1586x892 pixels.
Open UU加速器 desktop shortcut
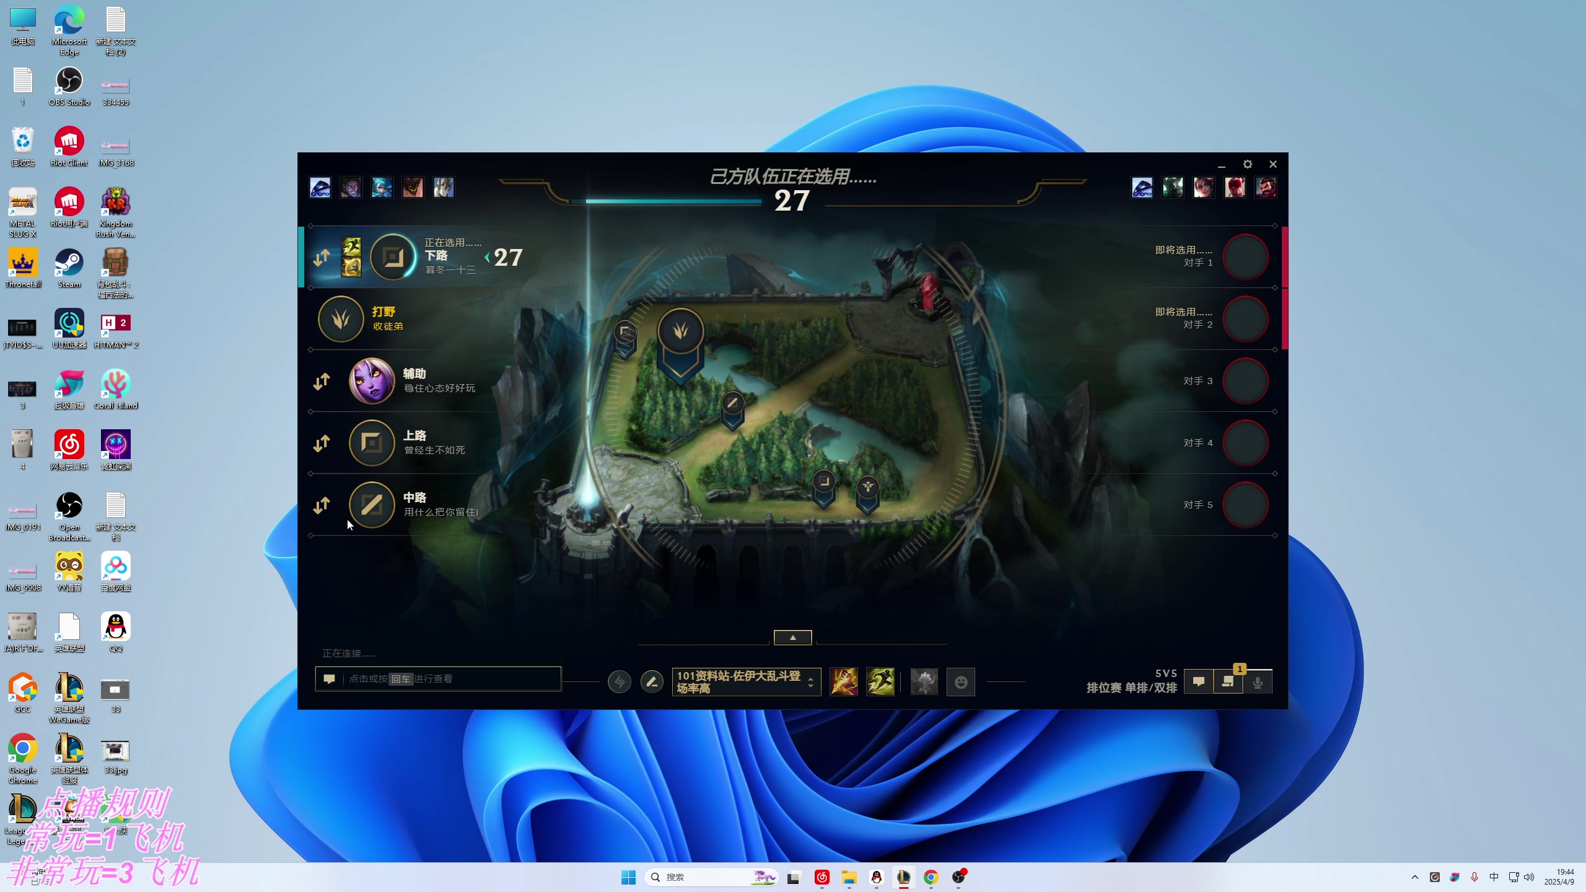tap(69, 330)
